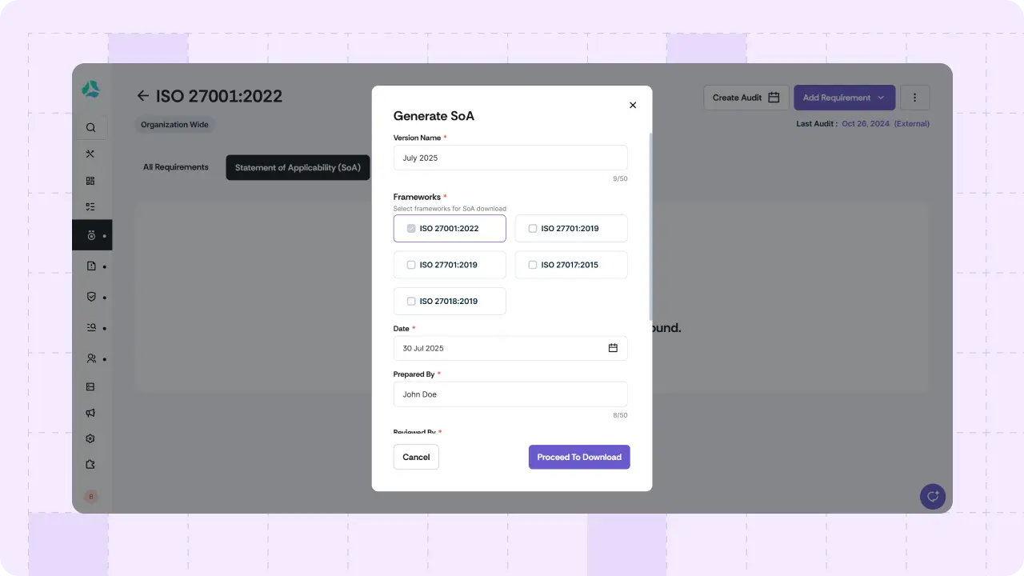
Task: Click the round refresh button bottom right
Action: coord(933,496)
